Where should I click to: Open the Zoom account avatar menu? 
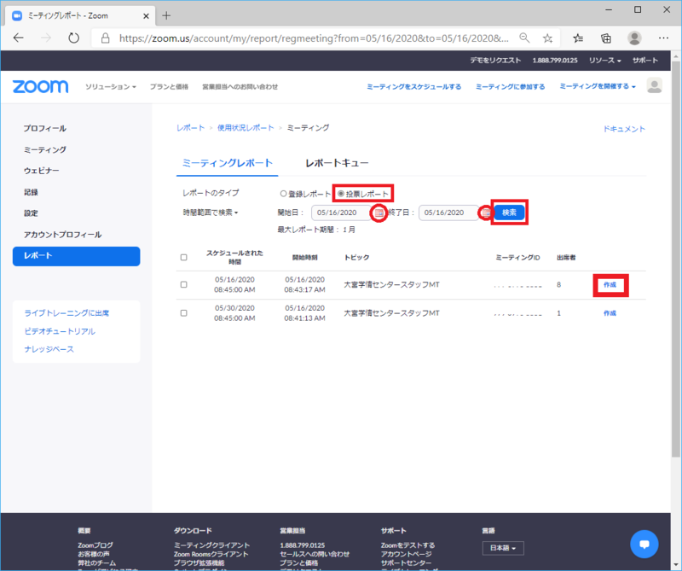coord(655,85)
